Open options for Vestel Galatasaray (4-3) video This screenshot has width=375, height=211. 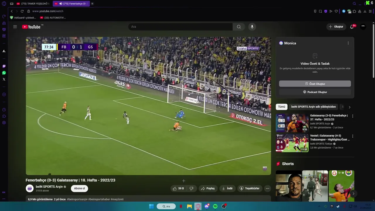pyautogui.click(x=352, y=136)
